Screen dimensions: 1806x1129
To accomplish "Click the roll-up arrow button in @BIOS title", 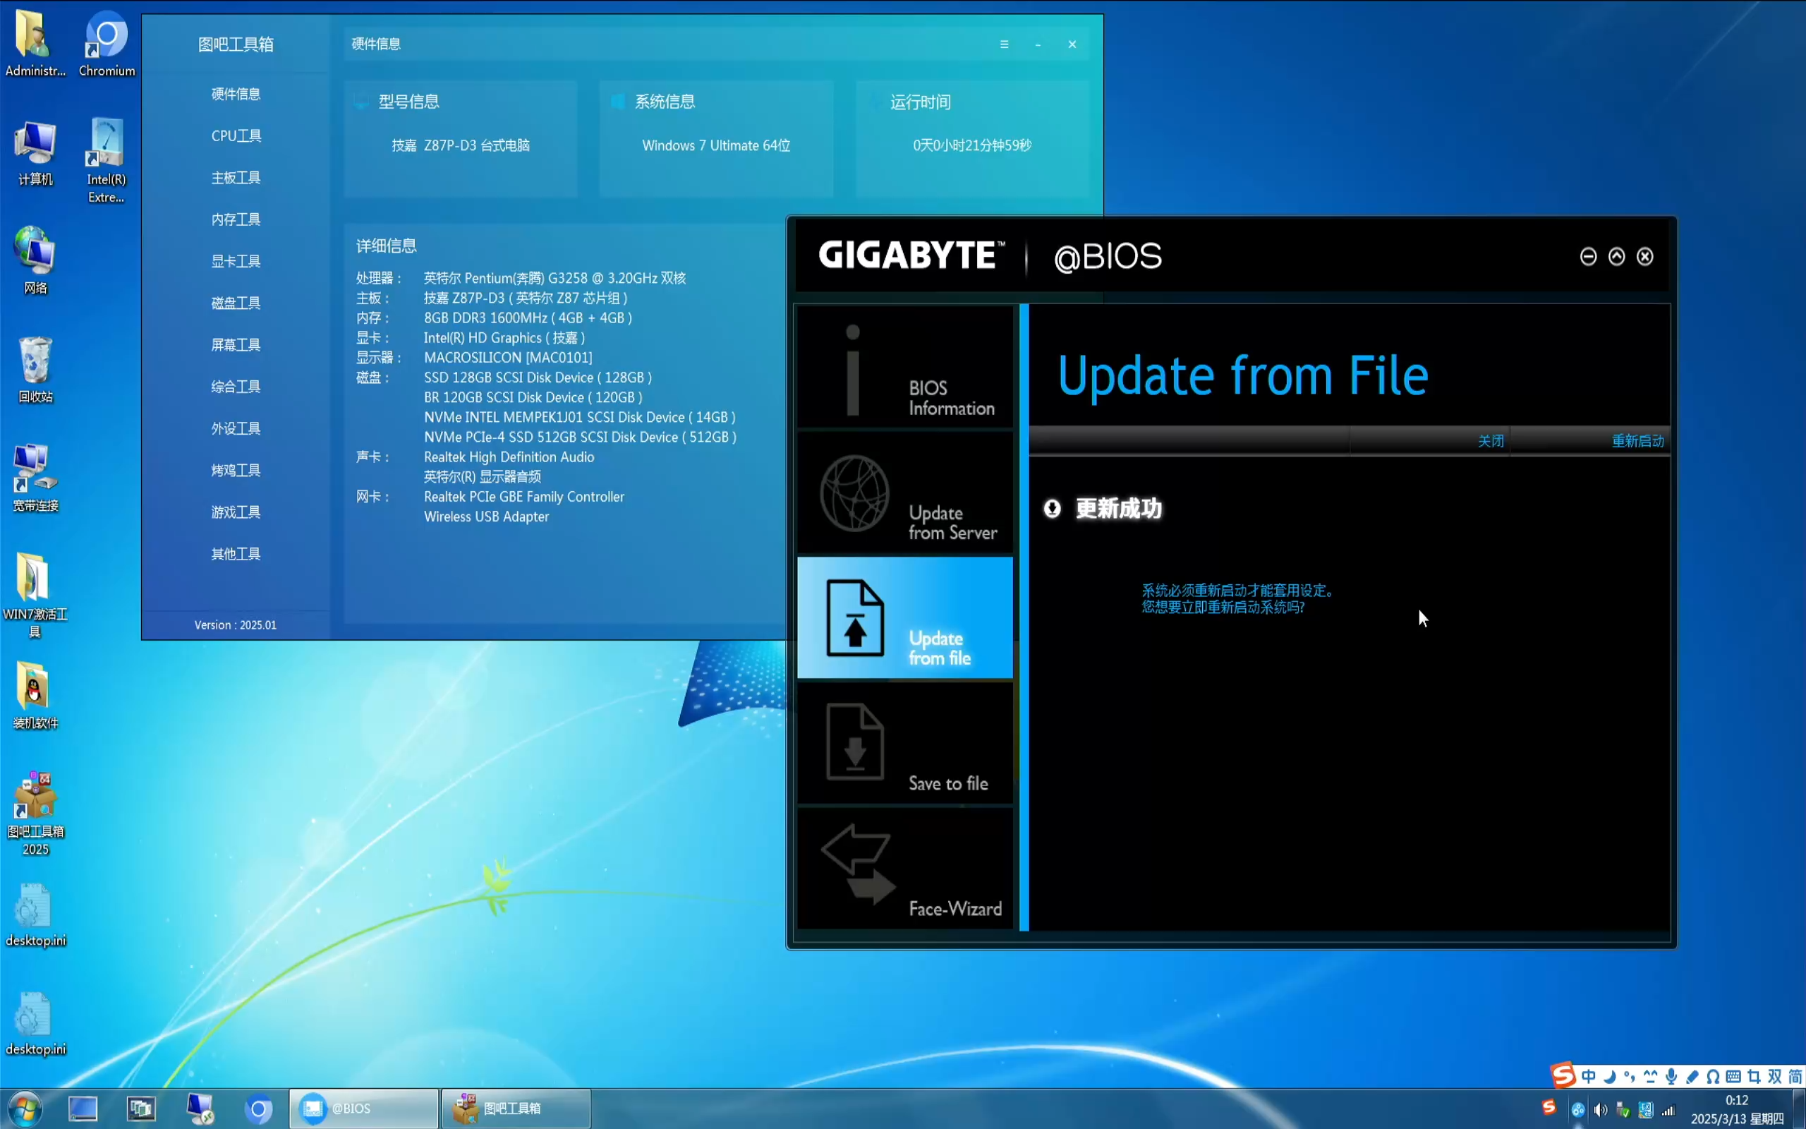I will [1616, 257].
